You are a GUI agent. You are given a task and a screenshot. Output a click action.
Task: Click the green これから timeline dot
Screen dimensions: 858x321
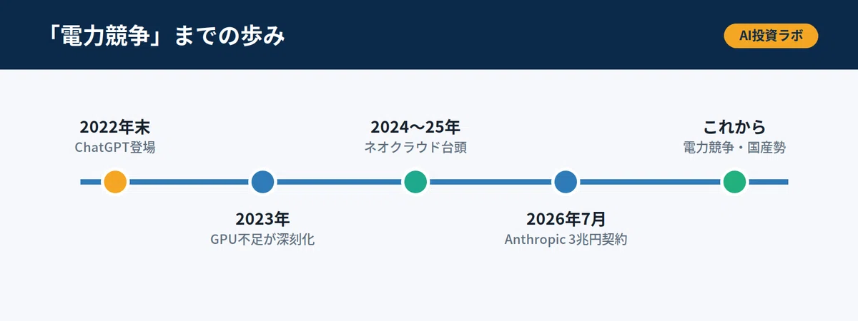coord(734,182)
